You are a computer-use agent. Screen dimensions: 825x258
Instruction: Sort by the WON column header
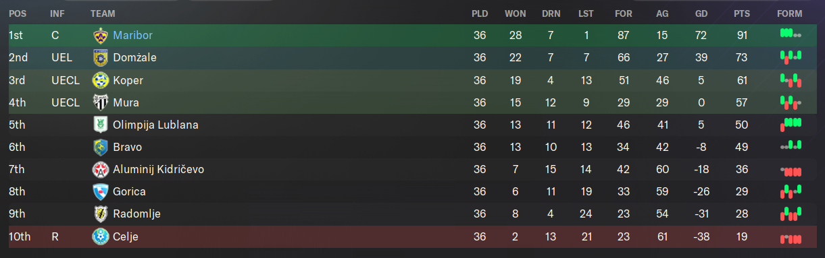tap(516, 13)
